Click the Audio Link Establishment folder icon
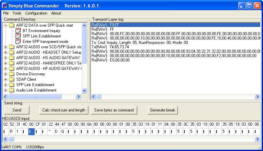Image resolution: width=263 pixels, height=151 pixels. click(12, 90)
